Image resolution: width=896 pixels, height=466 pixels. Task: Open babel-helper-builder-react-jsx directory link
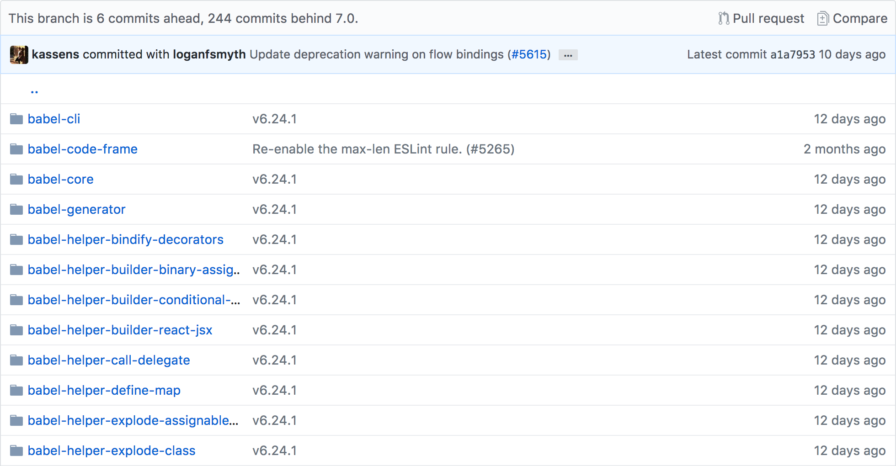(120, 330)
